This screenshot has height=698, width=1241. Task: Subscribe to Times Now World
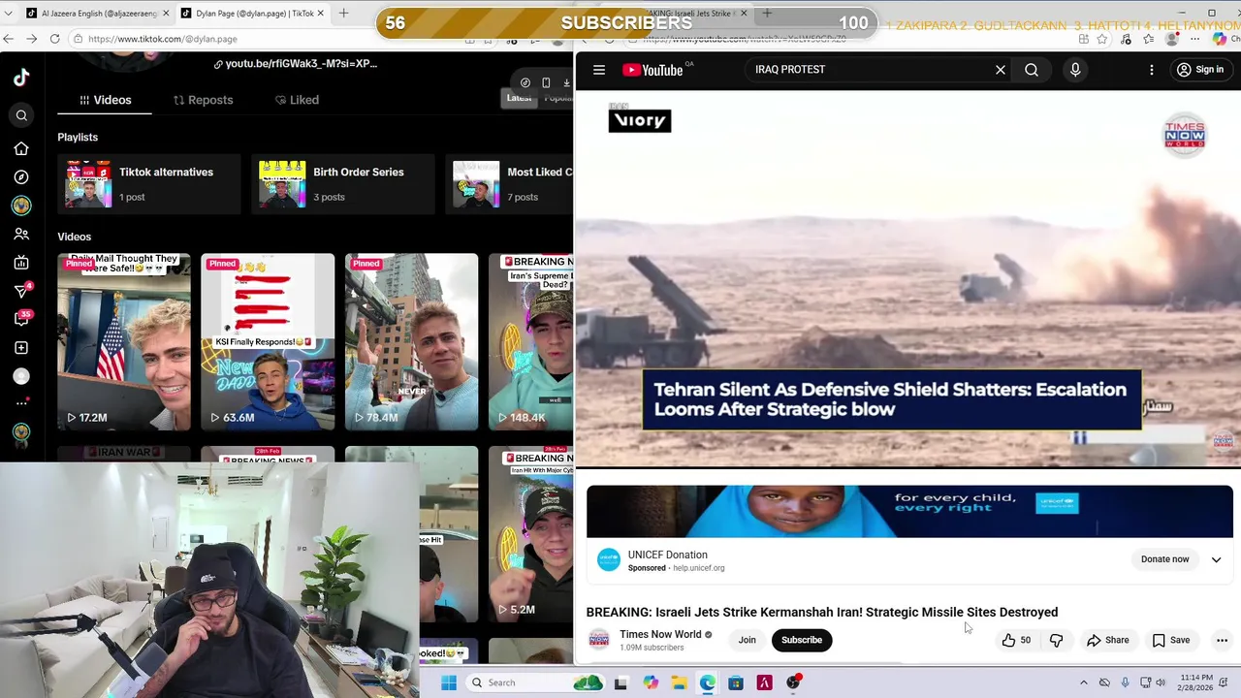pos(802,640)
